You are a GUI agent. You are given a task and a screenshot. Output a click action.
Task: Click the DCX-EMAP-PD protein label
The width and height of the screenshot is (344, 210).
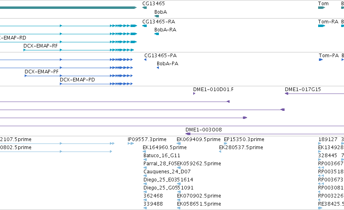(77, 80)
